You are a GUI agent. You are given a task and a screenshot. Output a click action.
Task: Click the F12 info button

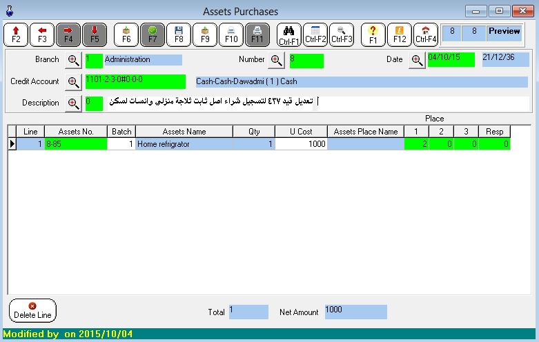click(400, 34)
